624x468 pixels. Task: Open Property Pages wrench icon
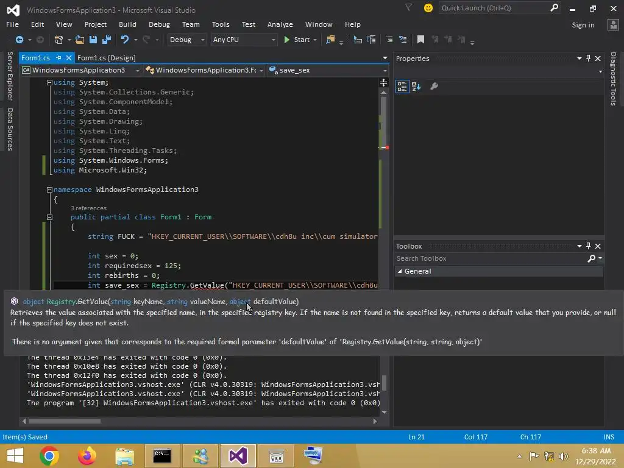pyautogui.click(x=434, y=87)
